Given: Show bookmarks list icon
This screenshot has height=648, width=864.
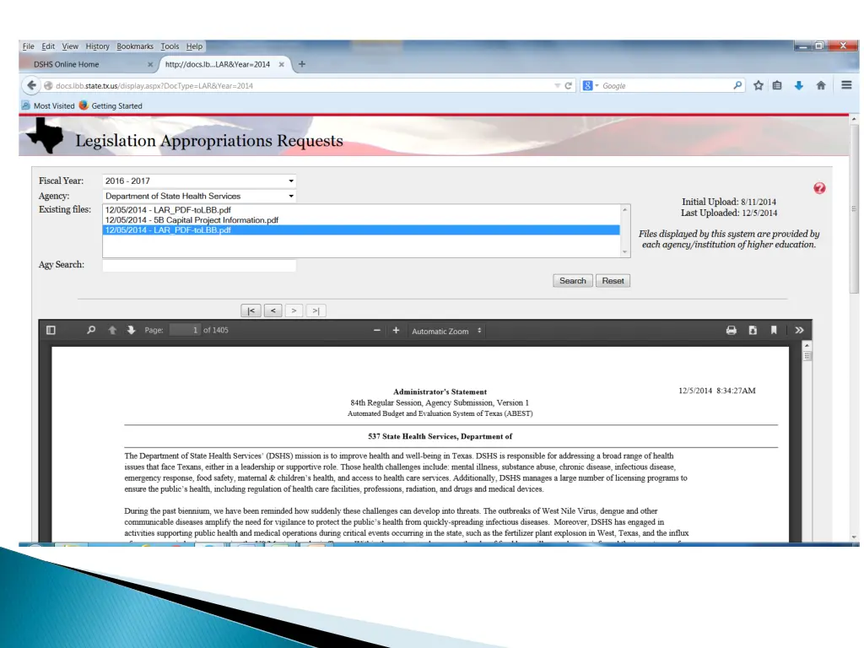Looking at the screenshot, I should (x=777, y=85).
